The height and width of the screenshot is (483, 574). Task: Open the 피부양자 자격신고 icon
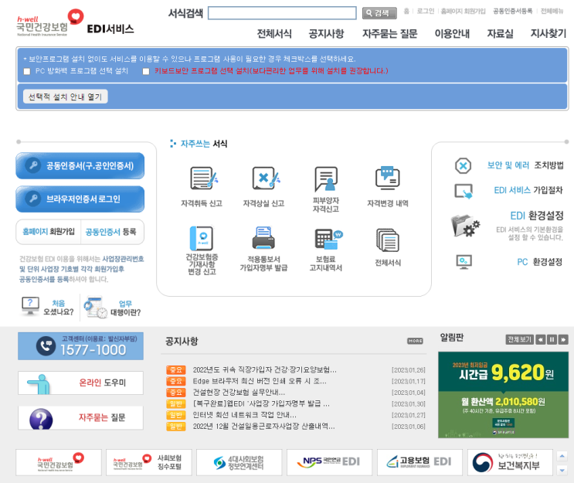pos(326,179)
